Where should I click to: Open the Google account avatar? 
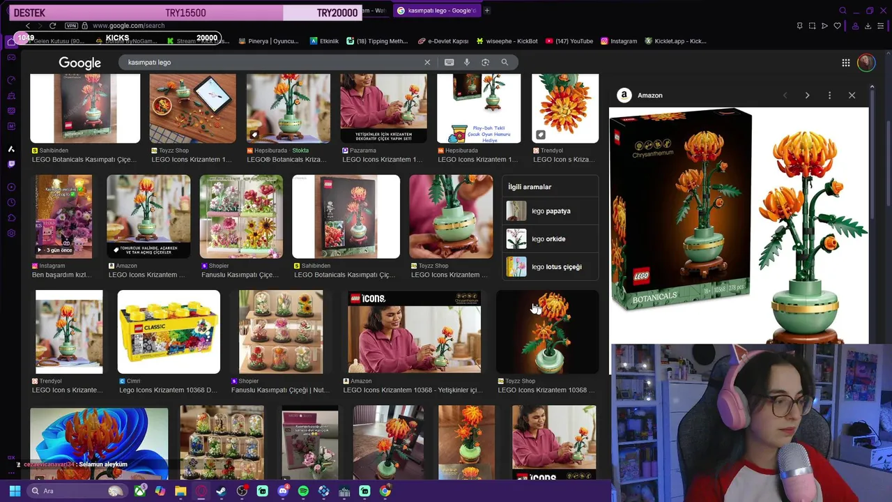pos(866,63)
